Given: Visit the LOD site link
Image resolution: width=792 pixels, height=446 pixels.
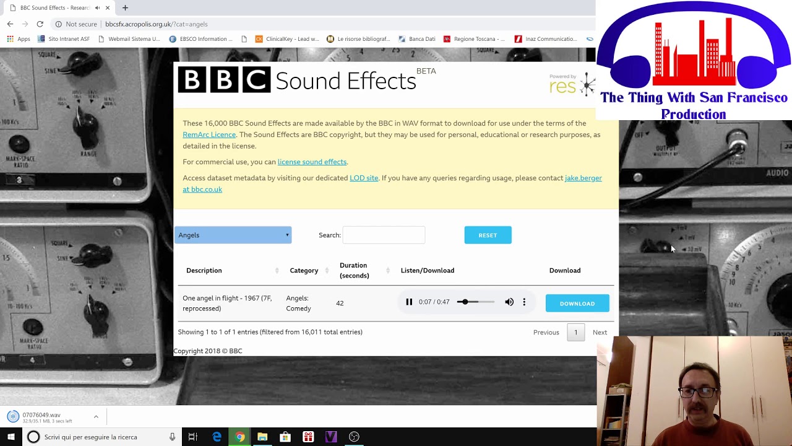Looking at the screenshot, I should click(x=364, y=178).
